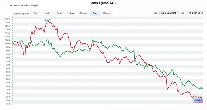Select the Tag frequency tab

click(95, 13)
